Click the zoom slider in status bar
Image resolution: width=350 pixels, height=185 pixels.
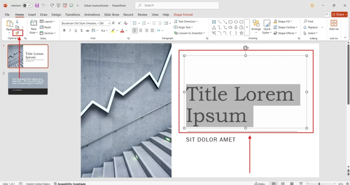pyautogui.click(x=319, y=184)
